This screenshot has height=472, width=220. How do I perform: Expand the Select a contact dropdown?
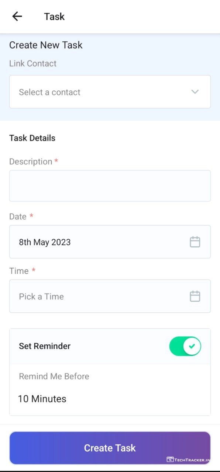(110, 92)
